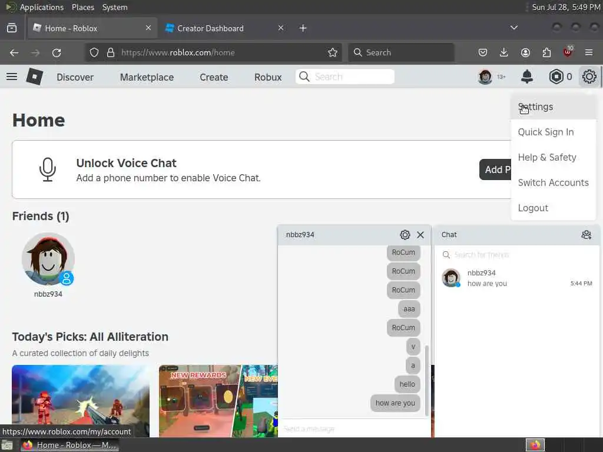Bookmark this page with the star
This screenshot has height=452, width=603.
pos(333,52)
